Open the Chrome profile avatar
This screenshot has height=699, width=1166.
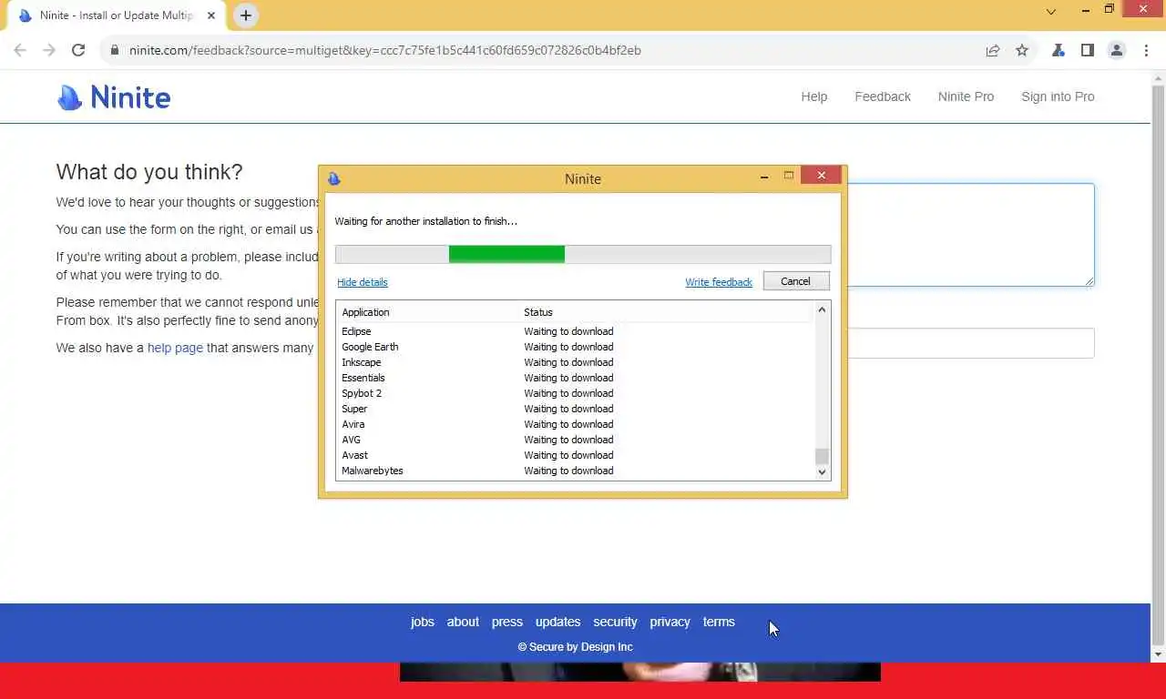pos(1117,50)
